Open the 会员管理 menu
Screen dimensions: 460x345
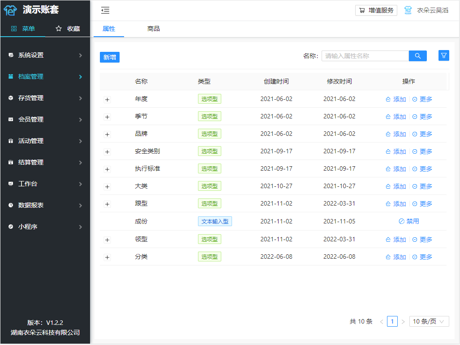click(45, 119)
